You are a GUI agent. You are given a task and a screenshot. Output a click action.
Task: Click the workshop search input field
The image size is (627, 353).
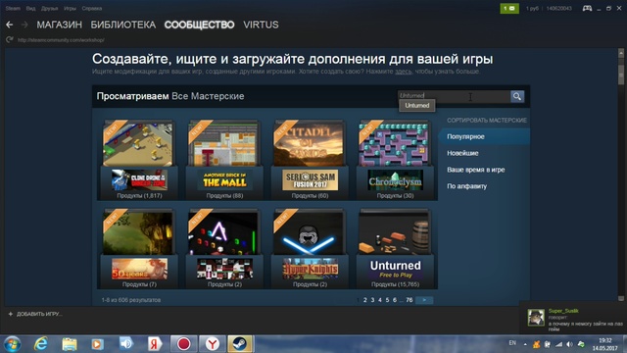[x=454, y=96]
